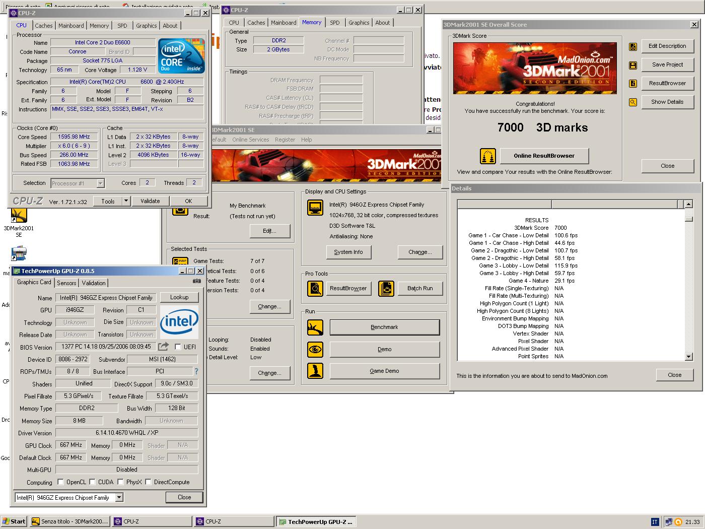Open the GPU selection dropdown in GPU-Z
705x529 pixels.
tap(119, 497)
